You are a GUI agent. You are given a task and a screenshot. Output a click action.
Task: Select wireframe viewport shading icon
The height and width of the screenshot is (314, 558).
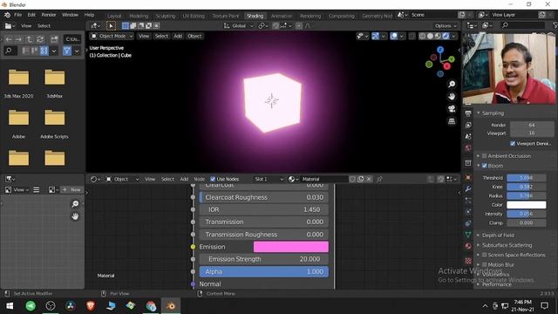[422, 36]
